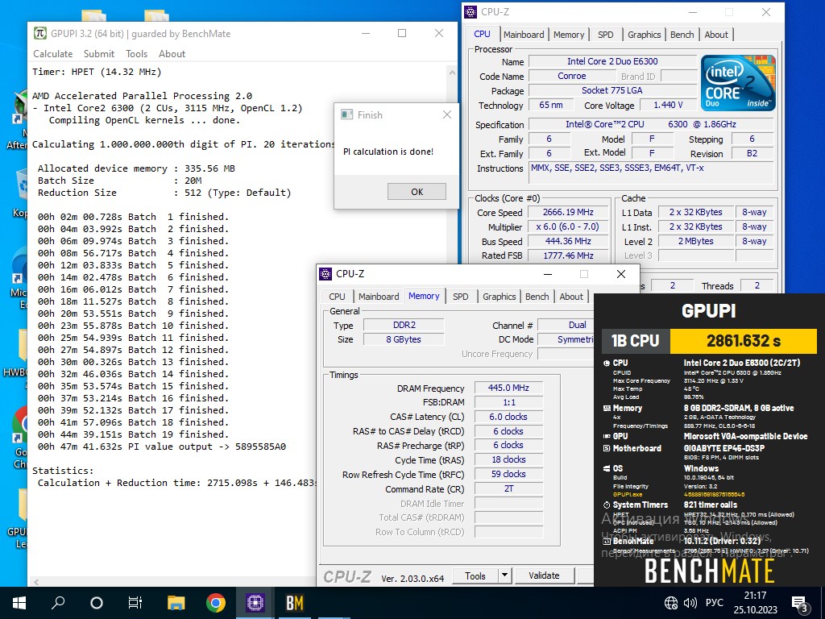Open Bench tab in the rear CPU-Z window
Image resolution: width=825 pixels, height=619 pixels.
coord(682,35)
